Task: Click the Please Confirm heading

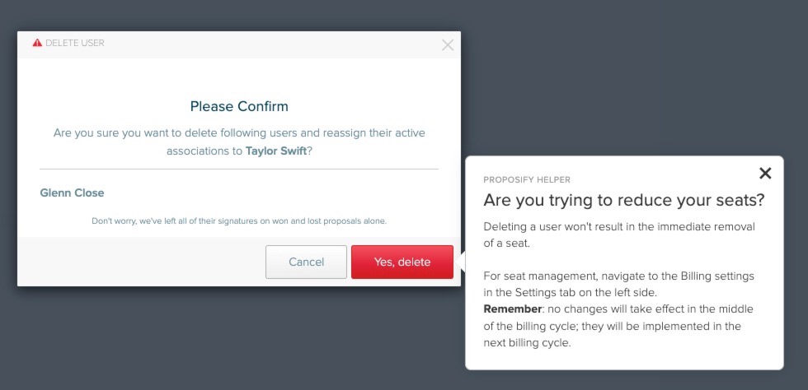Action: coord(239,106)
